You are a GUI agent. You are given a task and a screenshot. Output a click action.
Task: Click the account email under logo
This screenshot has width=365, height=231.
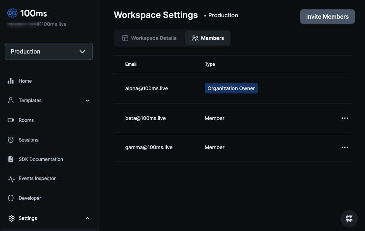(37, 24)
